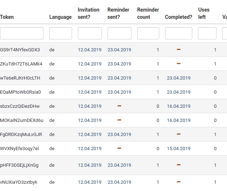
Task: Click the Reminder sent dash icon for sbzxCzzQiDezDHw
Action: pos(119,106)
